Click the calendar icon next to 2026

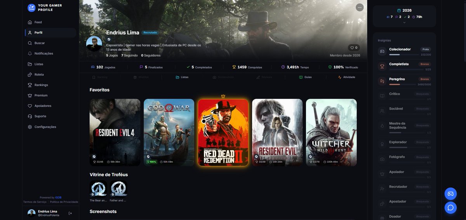coord(399,10)
